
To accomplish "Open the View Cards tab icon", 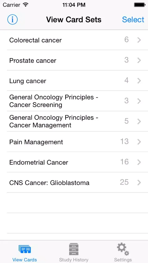I will 25,249.
